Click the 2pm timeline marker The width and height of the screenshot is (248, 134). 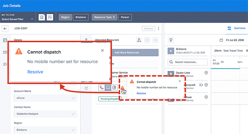click(x=240, y=62)
